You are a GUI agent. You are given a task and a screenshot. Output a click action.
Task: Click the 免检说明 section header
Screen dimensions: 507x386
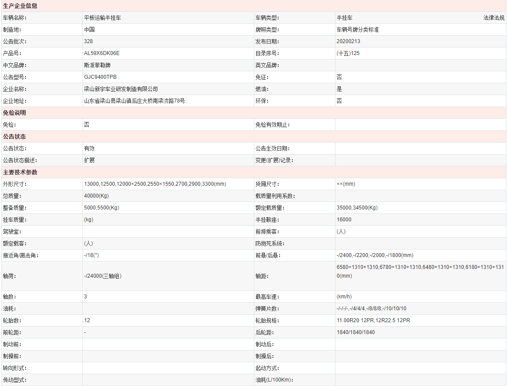[x=15, y=113]
